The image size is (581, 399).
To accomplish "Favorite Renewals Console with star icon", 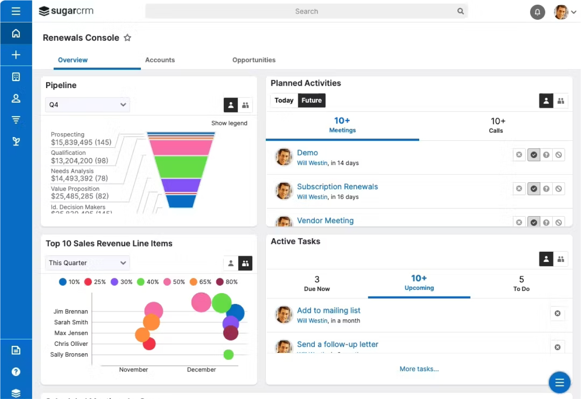I will 127,38.
